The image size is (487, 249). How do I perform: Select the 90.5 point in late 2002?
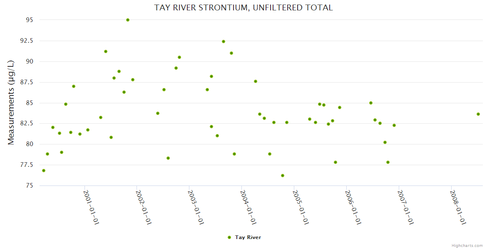point(179,57)
